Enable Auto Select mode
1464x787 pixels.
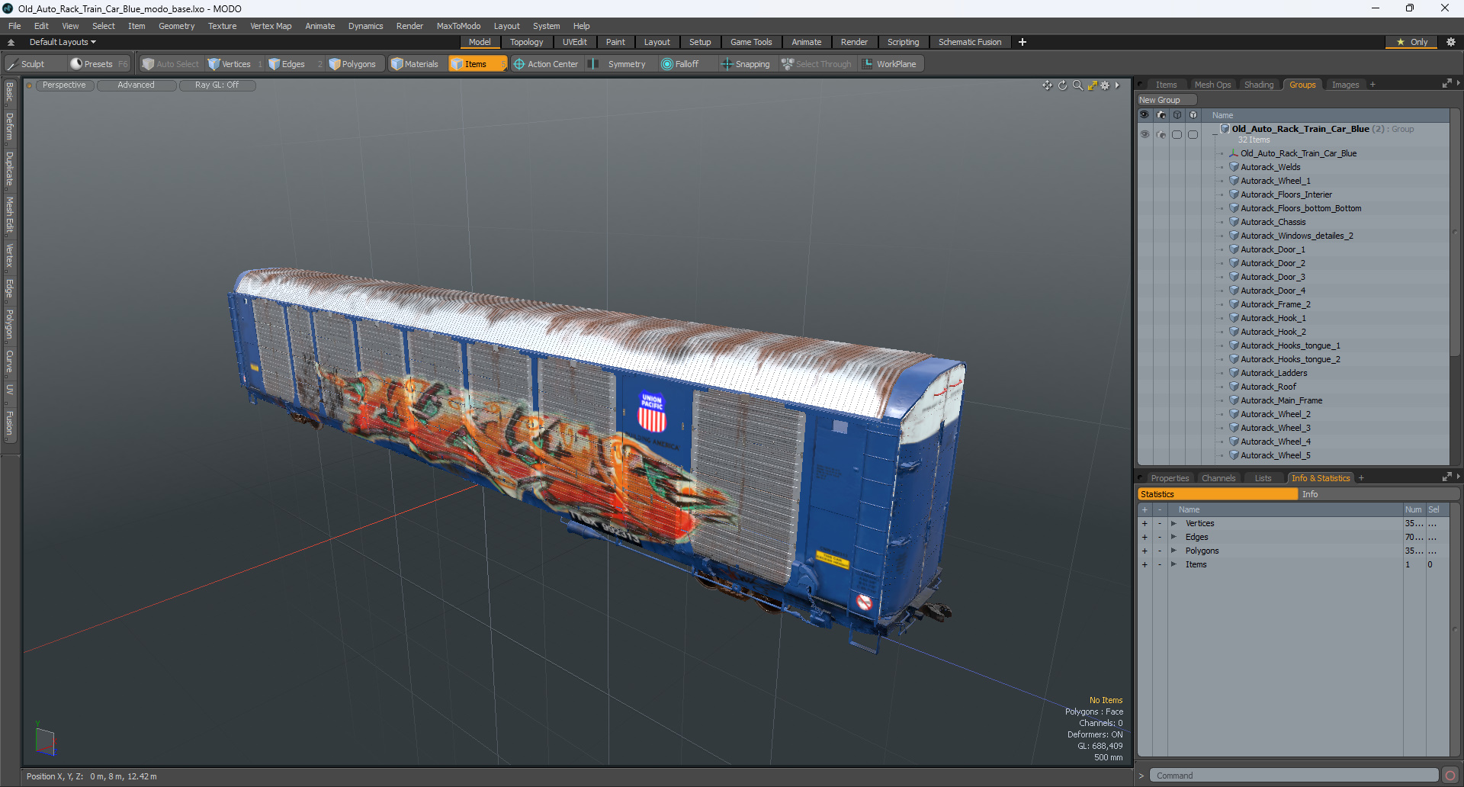point(171,64)
